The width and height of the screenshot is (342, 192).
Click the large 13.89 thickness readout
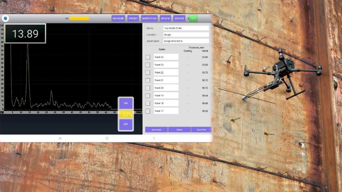tap(25, 33)
